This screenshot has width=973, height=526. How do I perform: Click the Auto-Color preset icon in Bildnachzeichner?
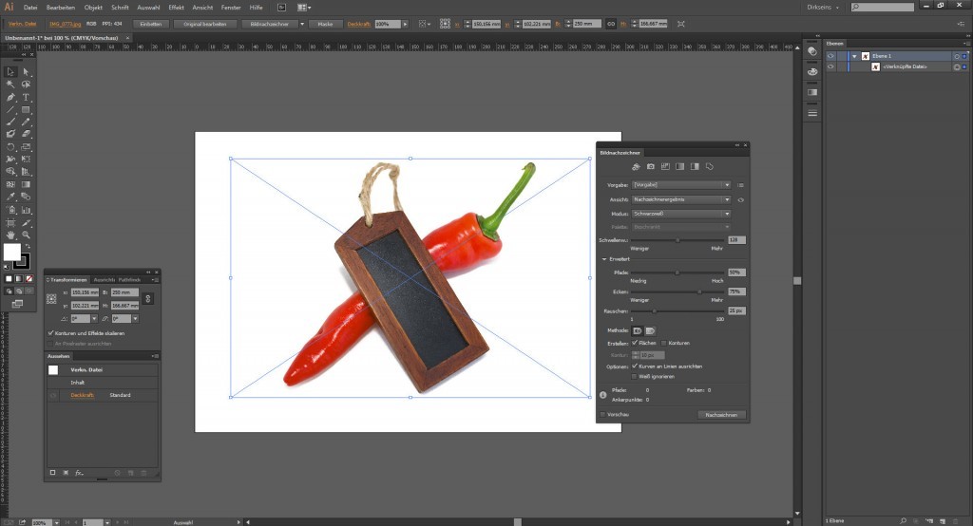pos(636,166)
